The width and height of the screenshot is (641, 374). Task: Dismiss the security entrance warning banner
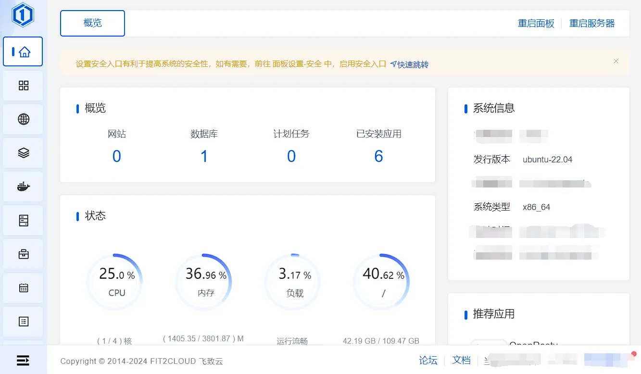616,62
